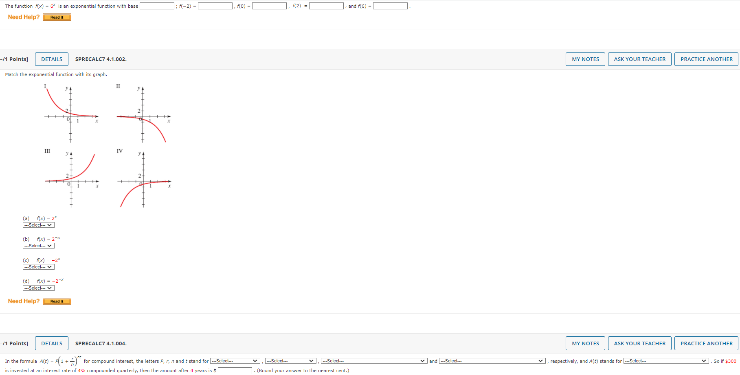Expand the Select dropdown for part (c)
This screenshot has height=375, width=740.
click(x=39, y=267)
